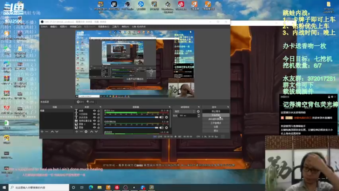The width and height of the screenshot is (339, 191).
Task: Add a new scene with the plus icon
Action: pyautogui.click(x=42, y=132)
